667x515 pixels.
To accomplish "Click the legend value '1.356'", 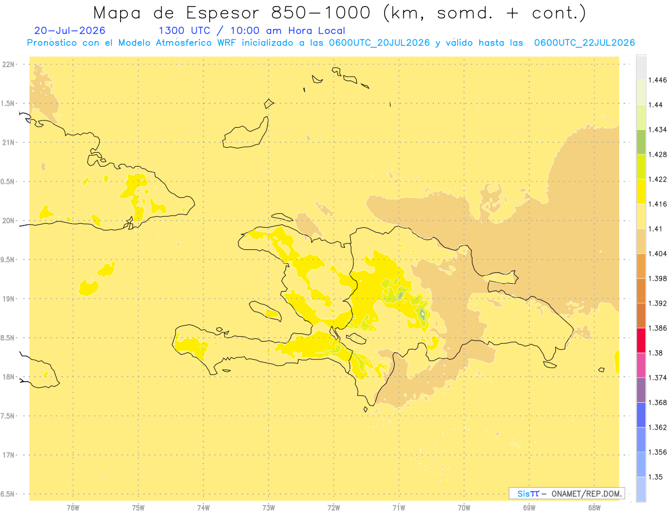I will tap(657, 452).
